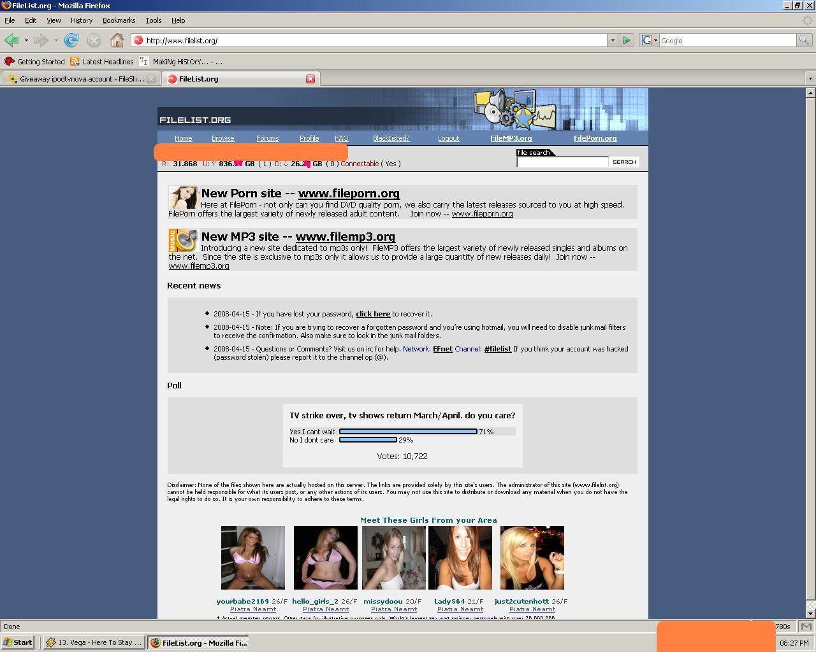The image size is (816, 652).
Task: Open the Bookmarks menu
Action: (119, 20)
